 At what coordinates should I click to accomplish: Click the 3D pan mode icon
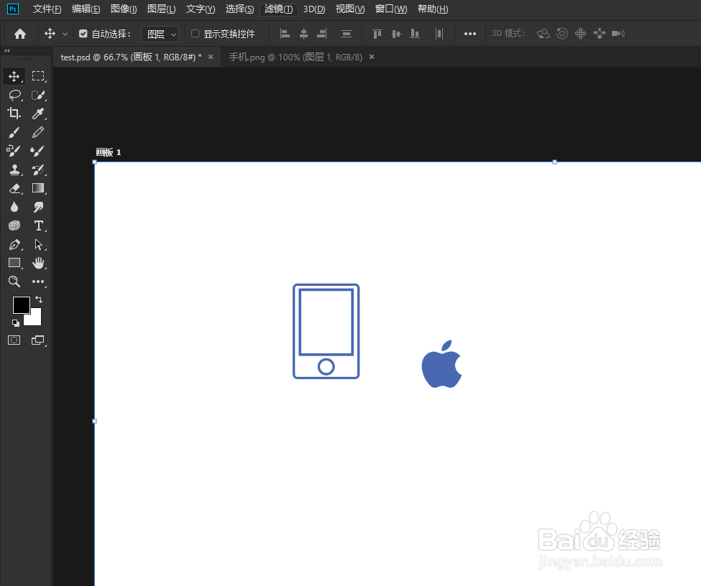pos(581,34)
